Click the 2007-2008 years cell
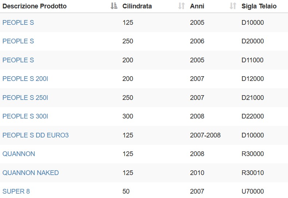 tap(205, 135)
